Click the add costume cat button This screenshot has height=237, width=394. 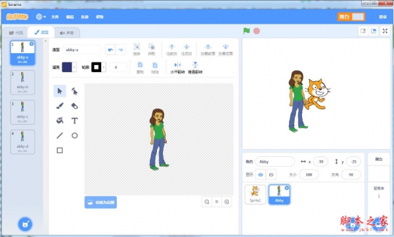(25, 224)
